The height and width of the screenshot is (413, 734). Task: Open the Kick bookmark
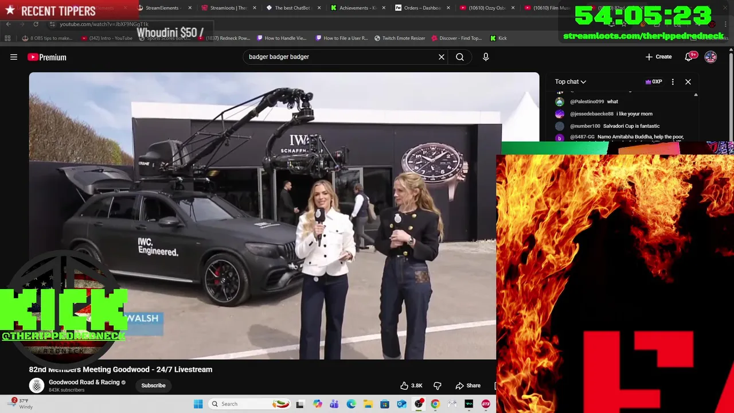(x=498, y=38)
